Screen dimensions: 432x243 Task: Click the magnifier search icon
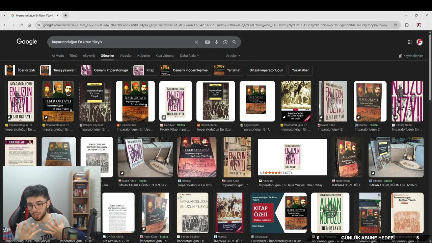(x=234, y=42)
